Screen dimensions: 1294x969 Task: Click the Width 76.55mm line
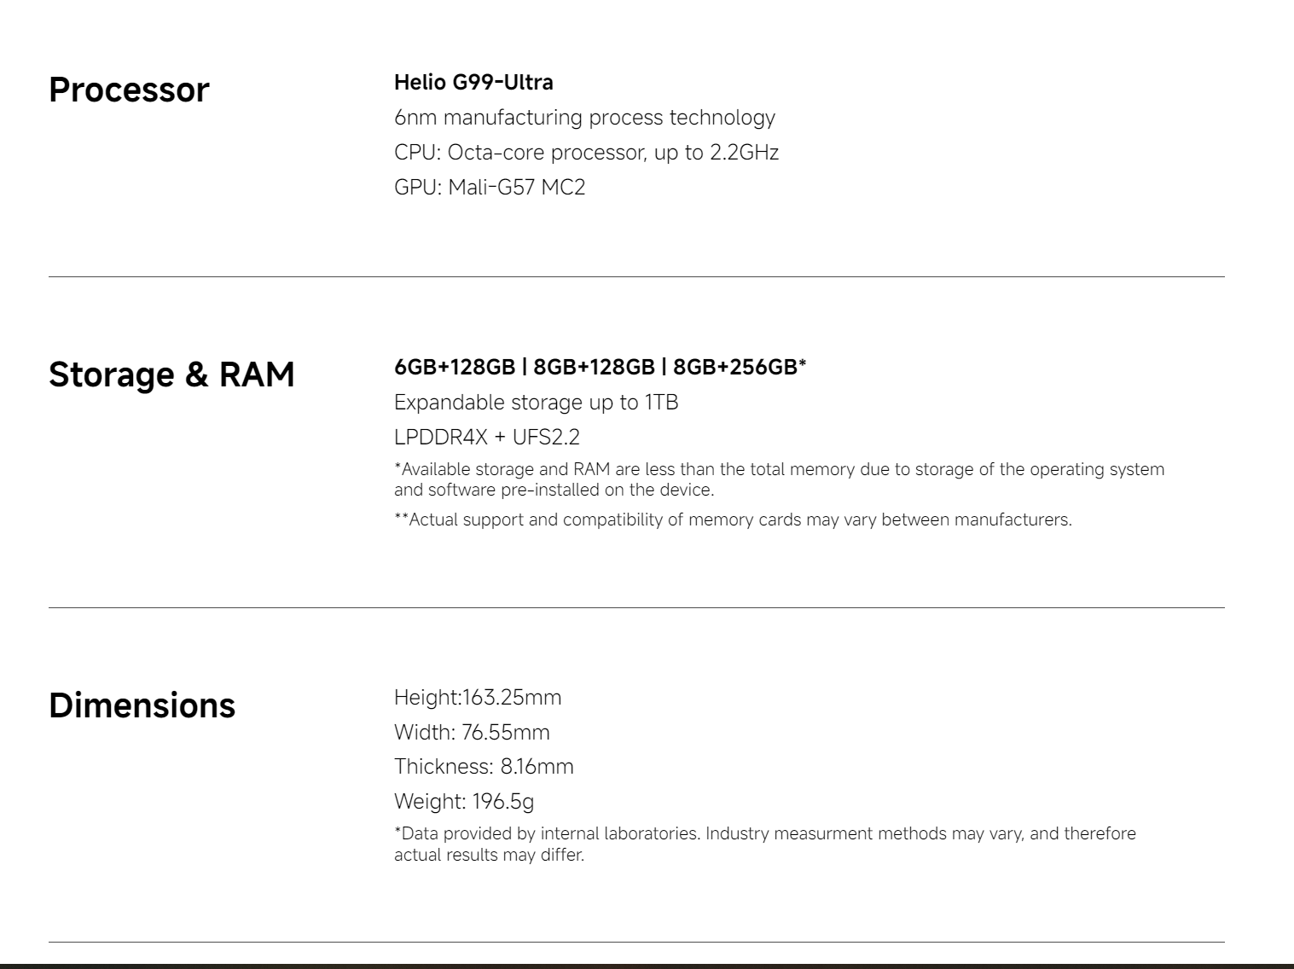click(x=472, y=733)
